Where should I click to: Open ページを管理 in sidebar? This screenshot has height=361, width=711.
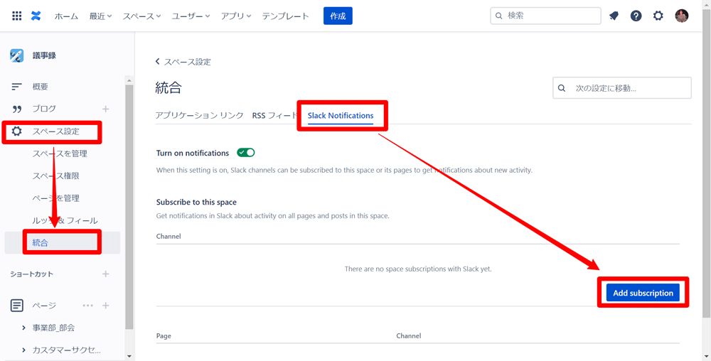pyautogui.click(x=56, y=198)
